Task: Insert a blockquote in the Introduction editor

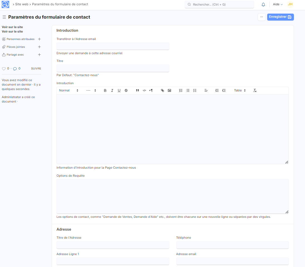Action: pyautogui.click(x=137, y=91)
